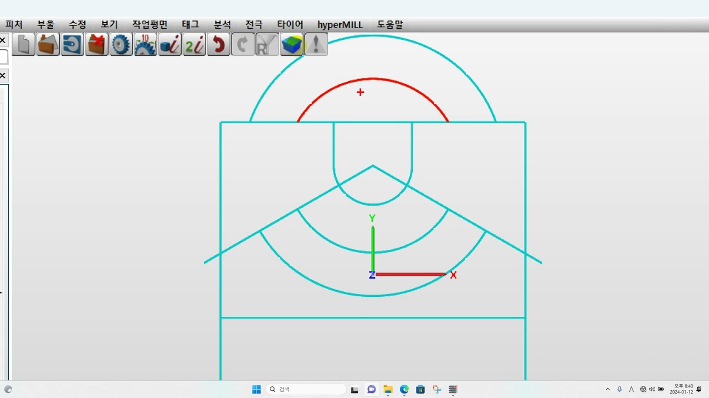This screenshot has height=398, width=709.
Task: Launch Microsoft Edge from the taskbar
Action: tap(404, 390)
